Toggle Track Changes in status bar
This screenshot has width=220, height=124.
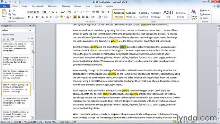point(68,122)
